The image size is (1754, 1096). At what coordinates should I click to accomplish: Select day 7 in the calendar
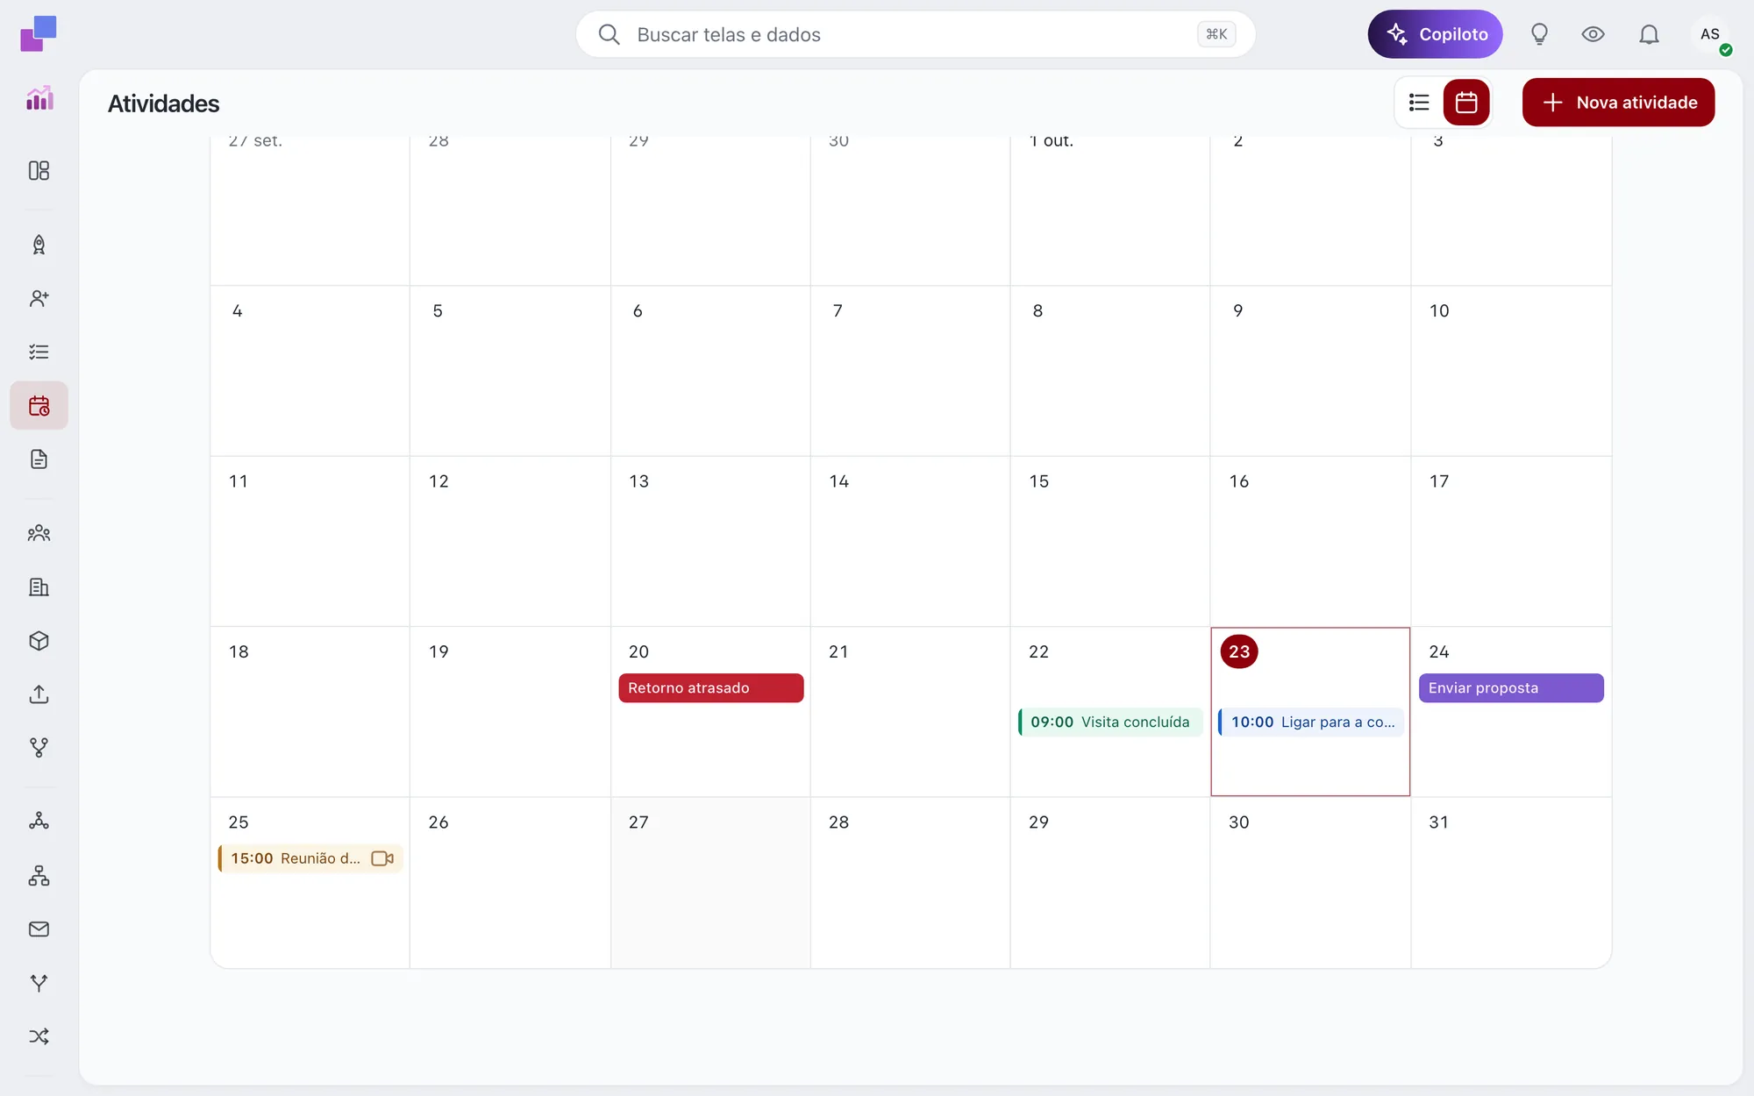838,310
